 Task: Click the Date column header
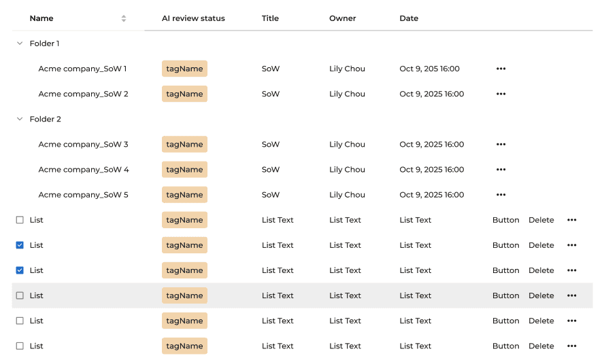coord(409,18)
